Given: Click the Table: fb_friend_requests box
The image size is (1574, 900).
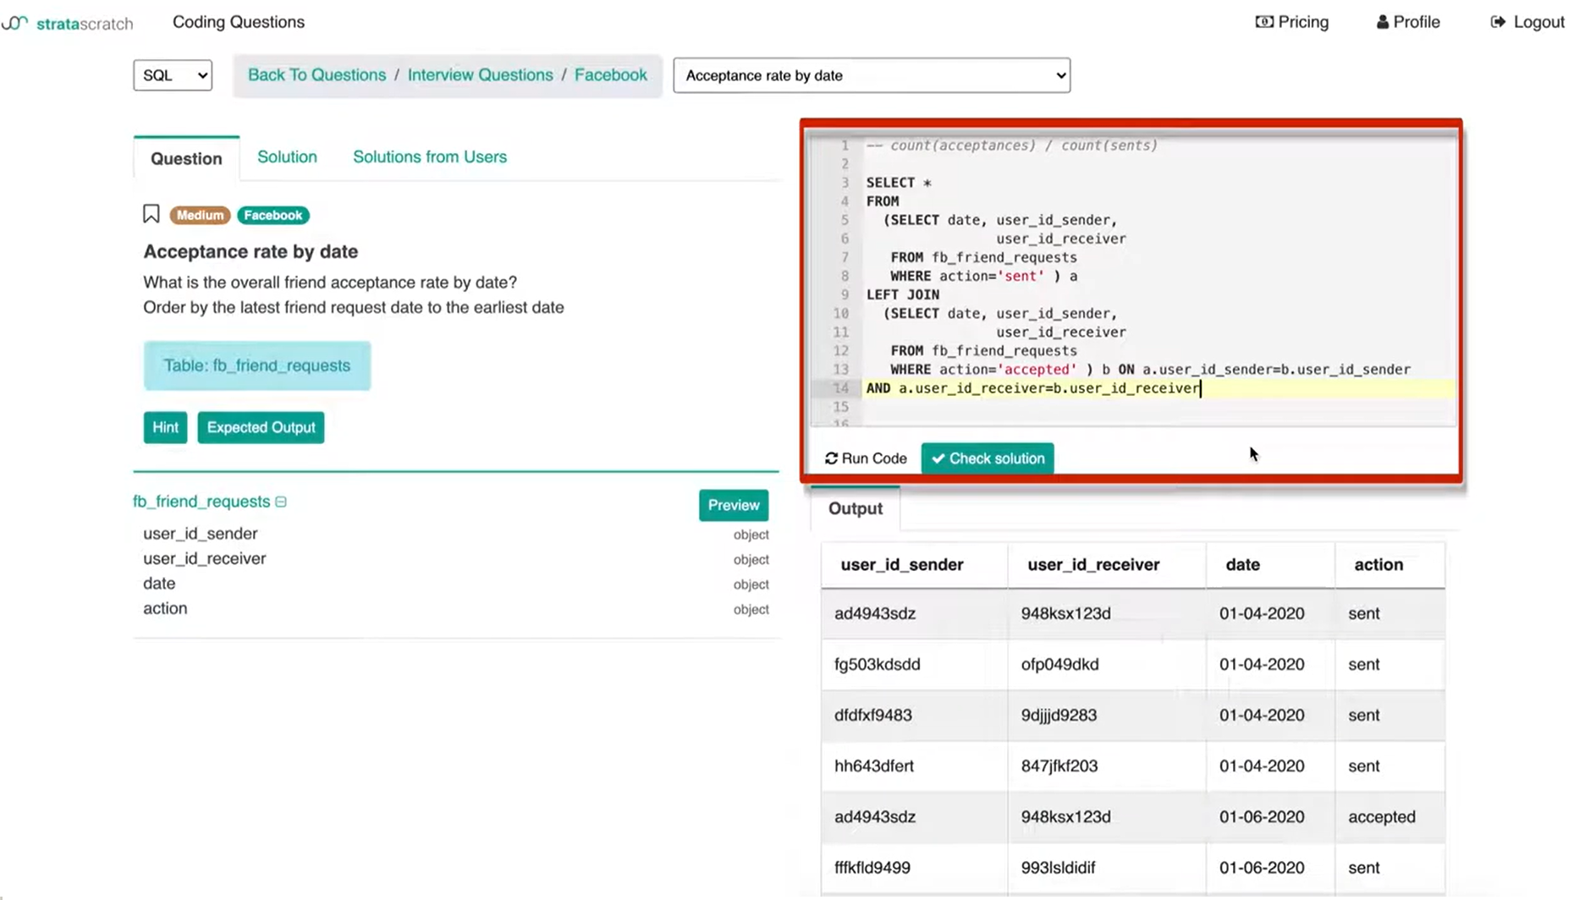Looking at the screenshot, I should 257,365.
